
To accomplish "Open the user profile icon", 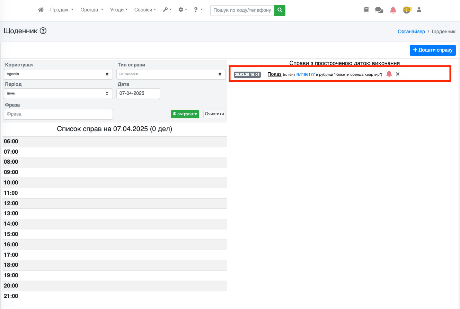I will [x=419, y=10].
